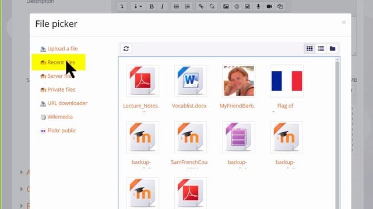Click the record video camera icon
This screenshot has height=209, width=373.
[x=269, y=6]
